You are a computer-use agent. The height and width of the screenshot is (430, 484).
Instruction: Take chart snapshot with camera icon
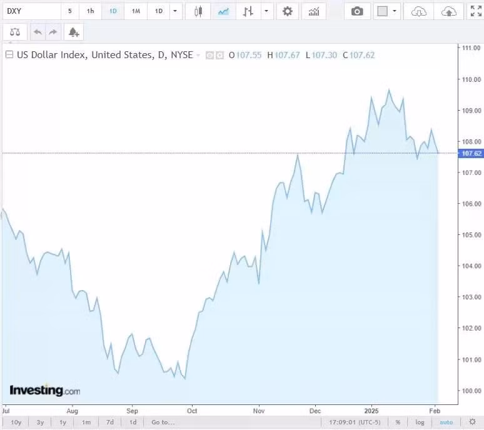(357, 11)
